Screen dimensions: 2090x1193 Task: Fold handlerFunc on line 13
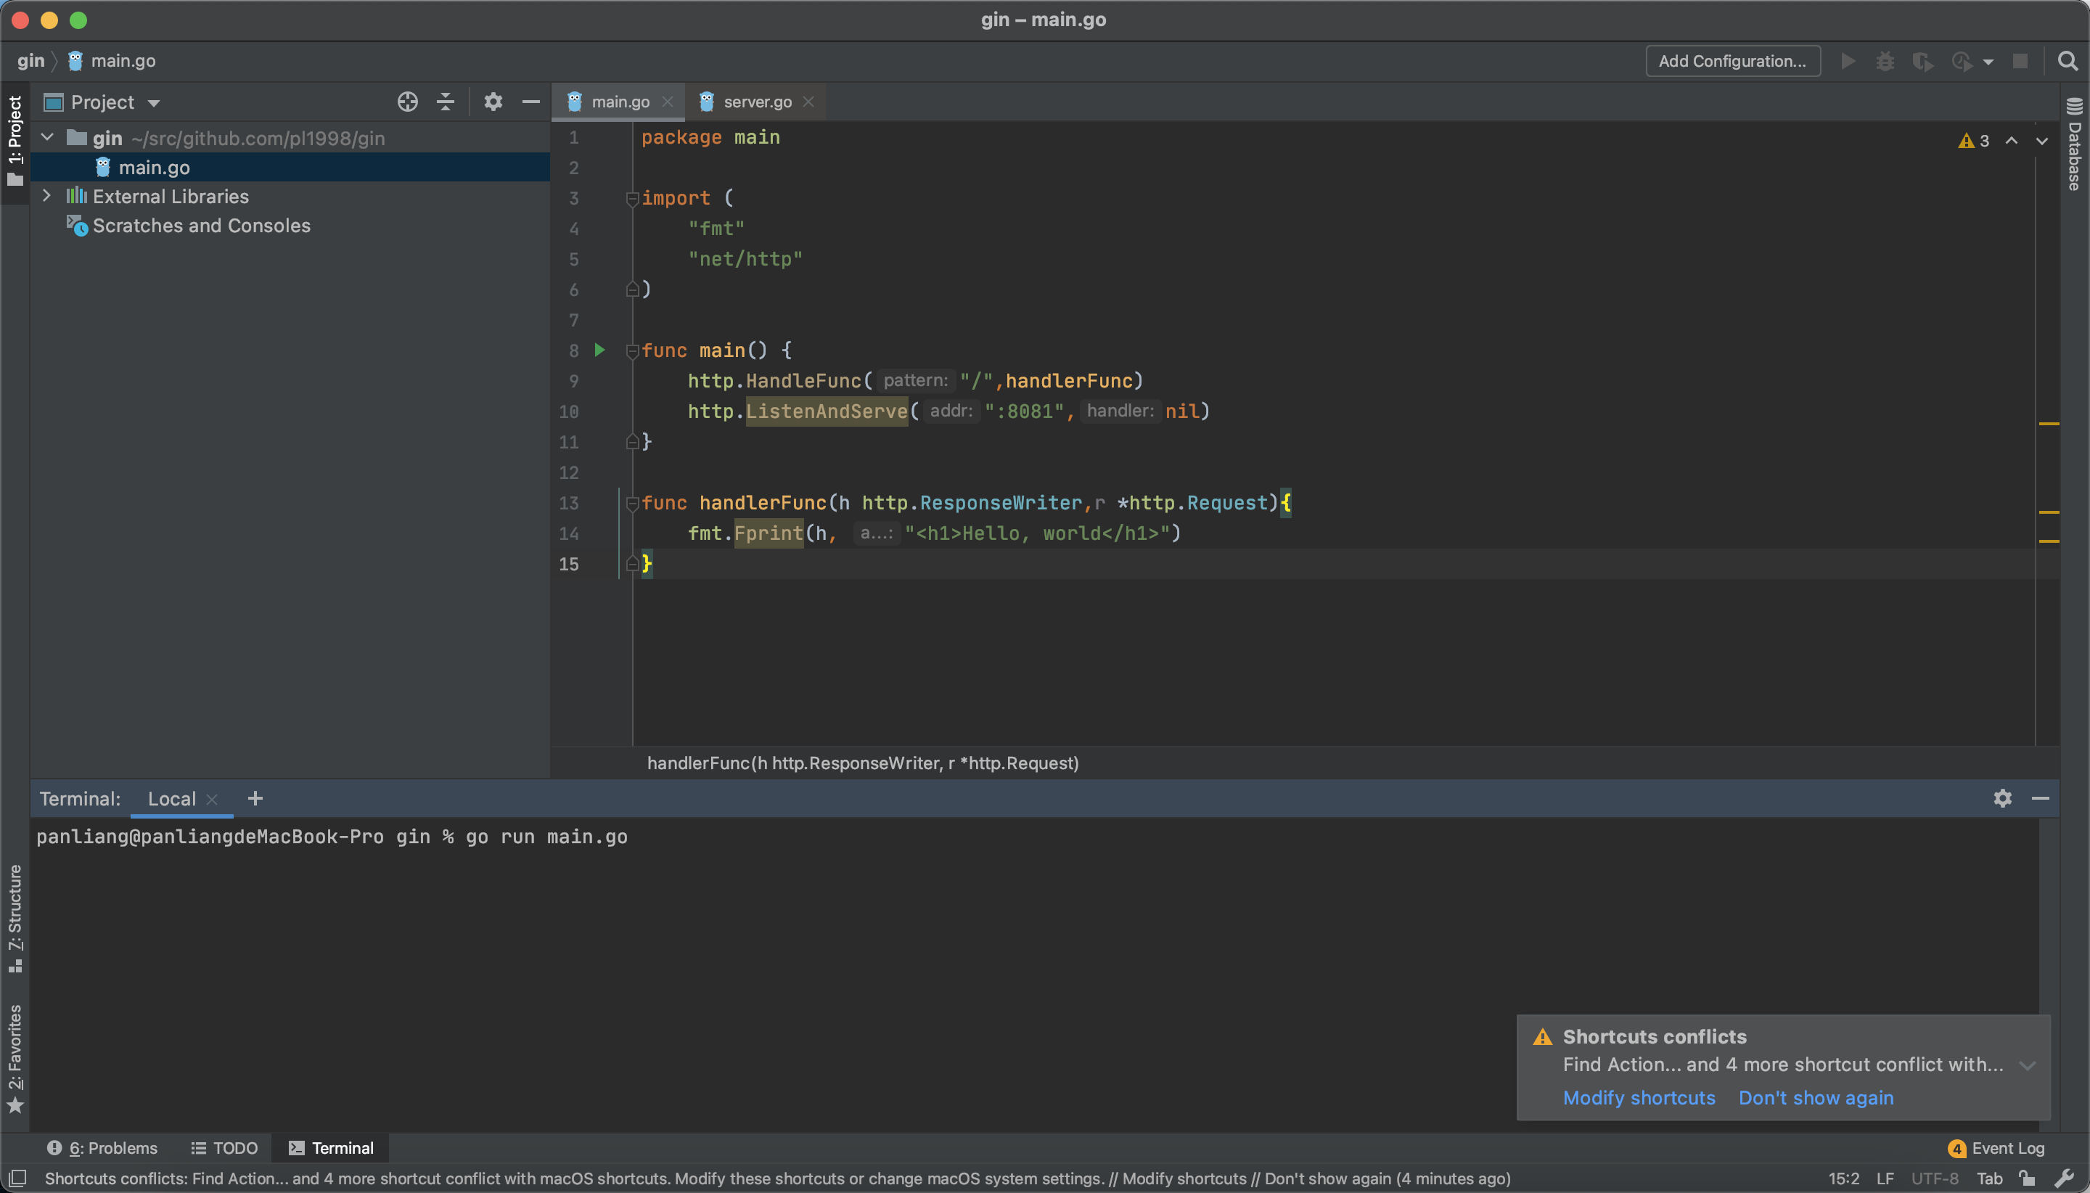tap(631, 503)
